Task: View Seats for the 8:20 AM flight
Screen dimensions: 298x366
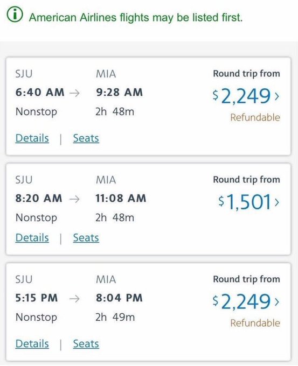Action: 86,237
